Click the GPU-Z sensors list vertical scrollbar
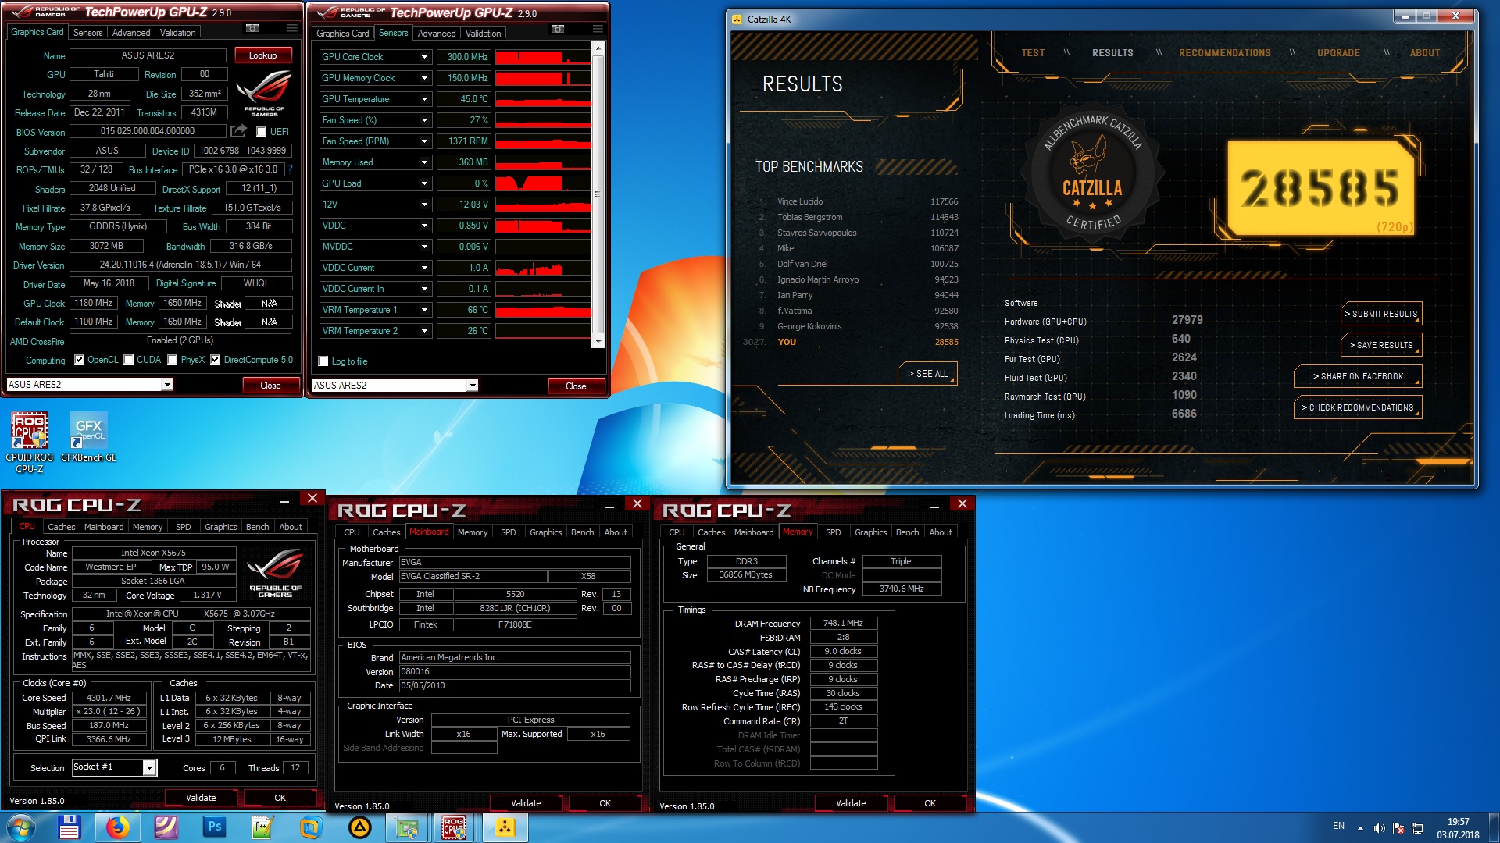Image resolution: width=1500 pixels, height=843 pixels. click(598, 195)
